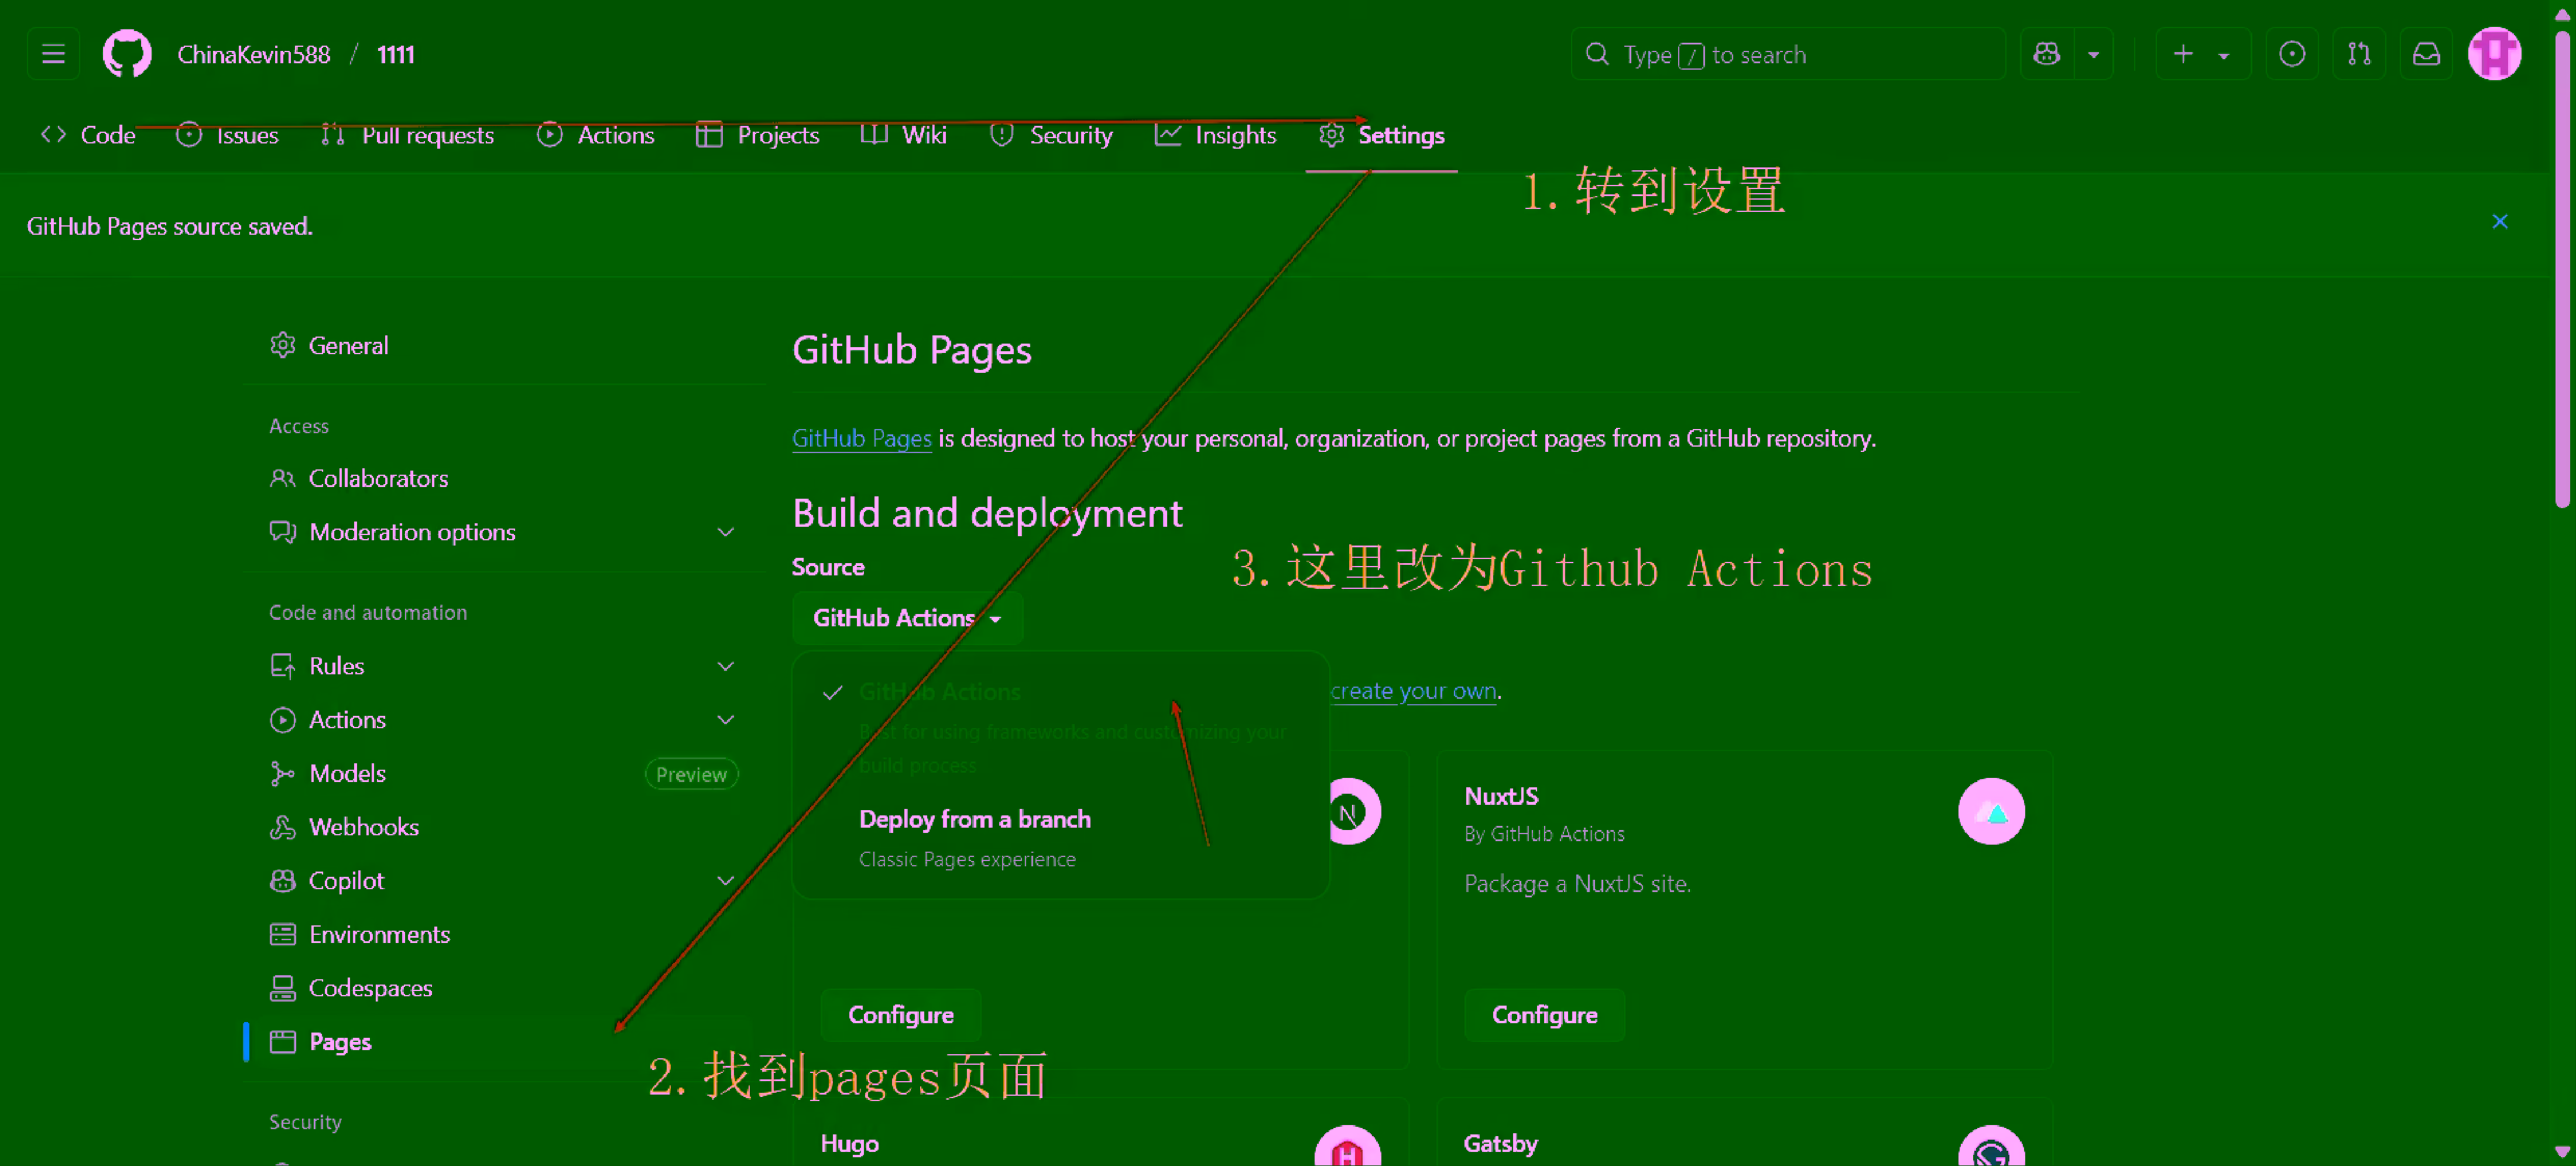The image size is (2576, 1166).
Task: Open the ChinaKevin588 owner link
Action: click(x=254, y=55)
